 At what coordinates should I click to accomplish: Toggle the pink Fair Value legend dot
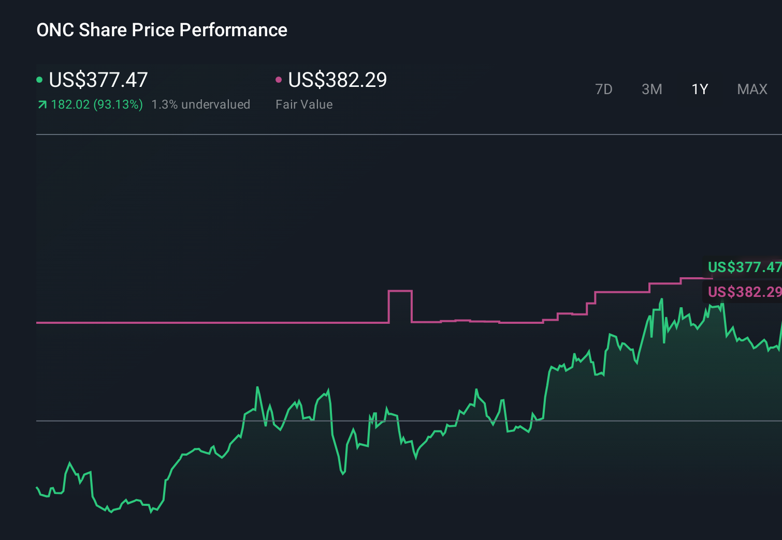279,79
